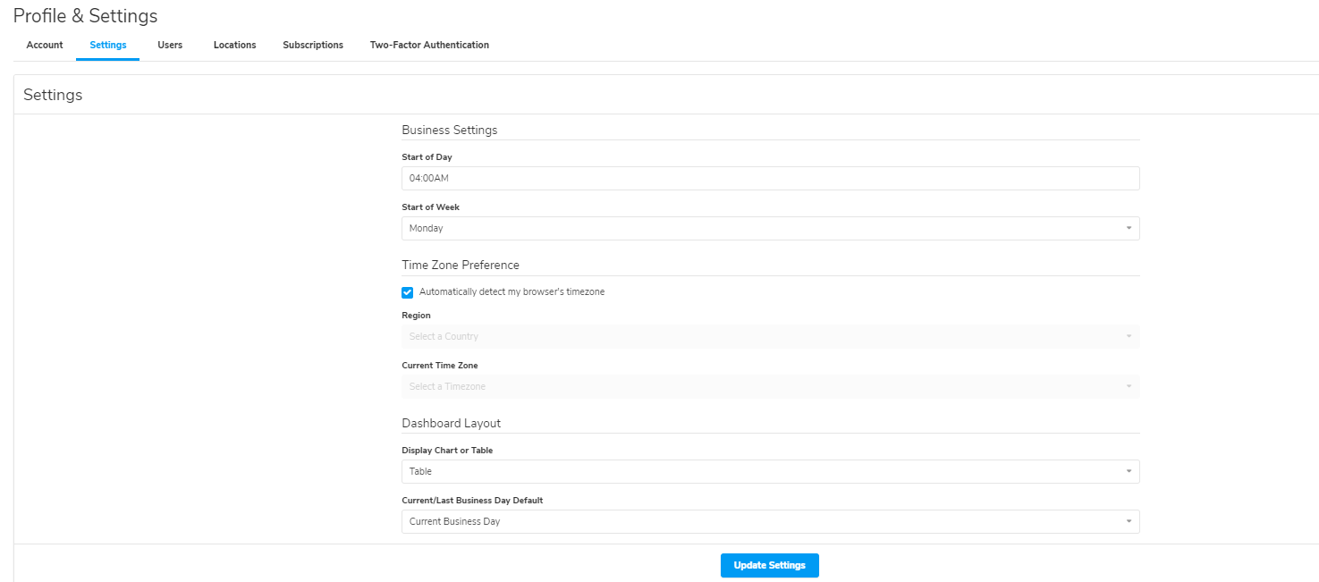Open the Account tab
Screen dimensions: 1319x582
pos(45,45)
